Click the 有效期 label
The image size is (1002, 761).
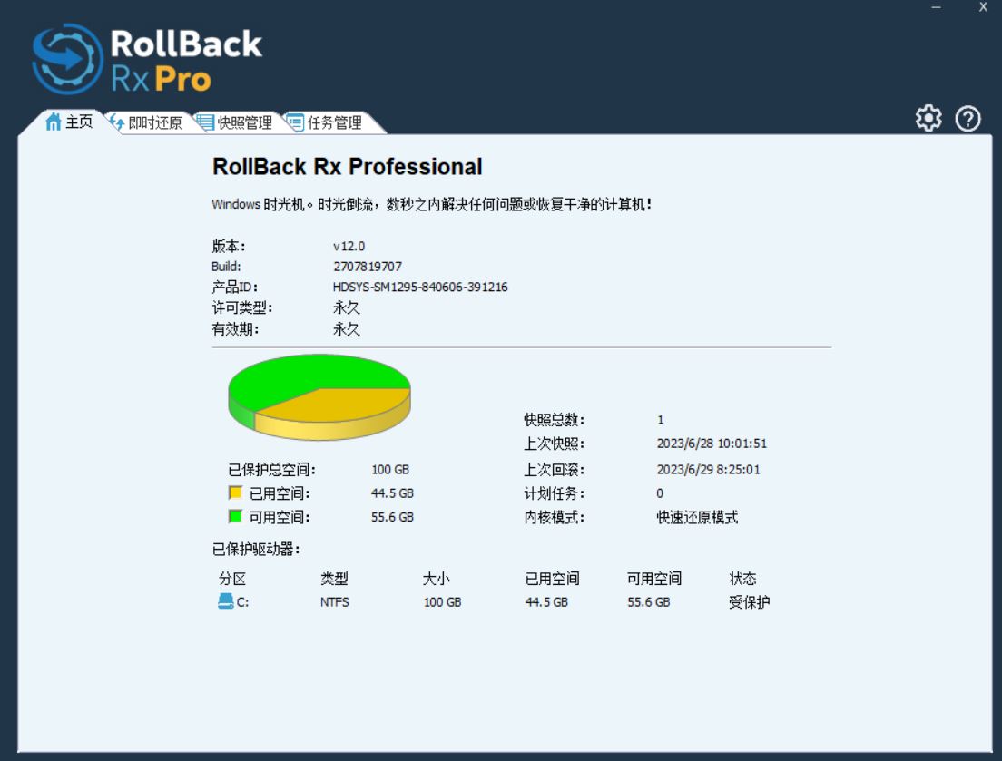[x=235, y=328]
